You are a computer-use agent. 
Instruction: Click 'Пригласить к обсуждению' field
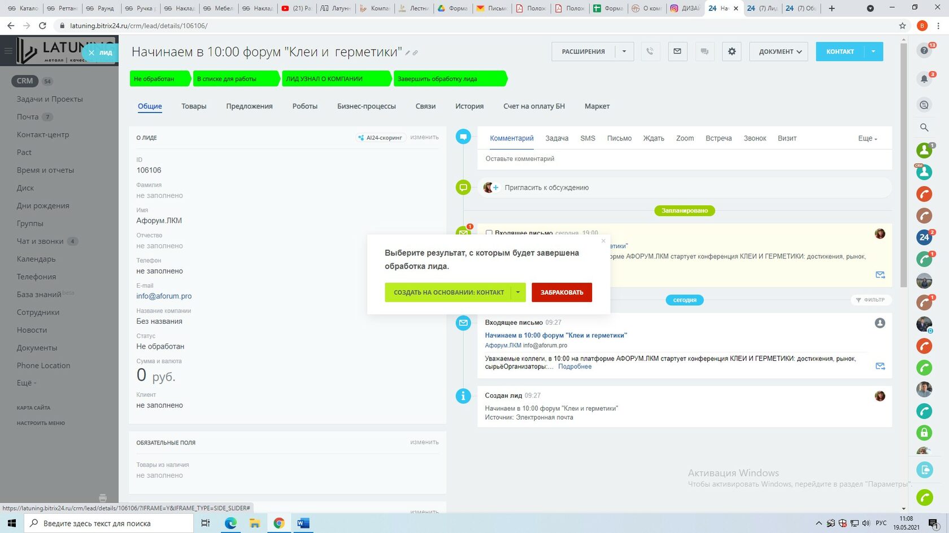point(685,188)
